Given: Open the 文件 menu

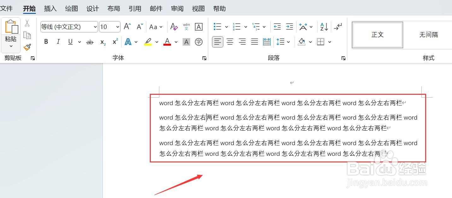Looking at the screenshot, I should 7,8.
